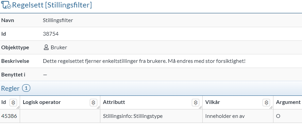Select rule row 45386
This screenshot has width=302, height=124.
151,116
